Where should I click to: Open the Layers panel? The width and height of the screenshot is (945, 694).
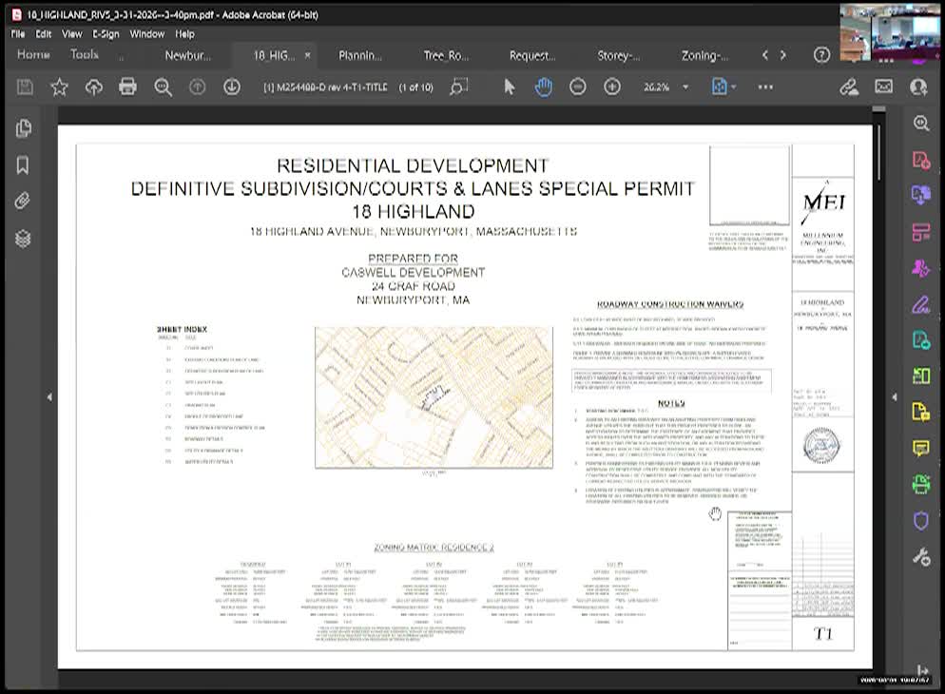pyautogui.click(x=22, y=239)
